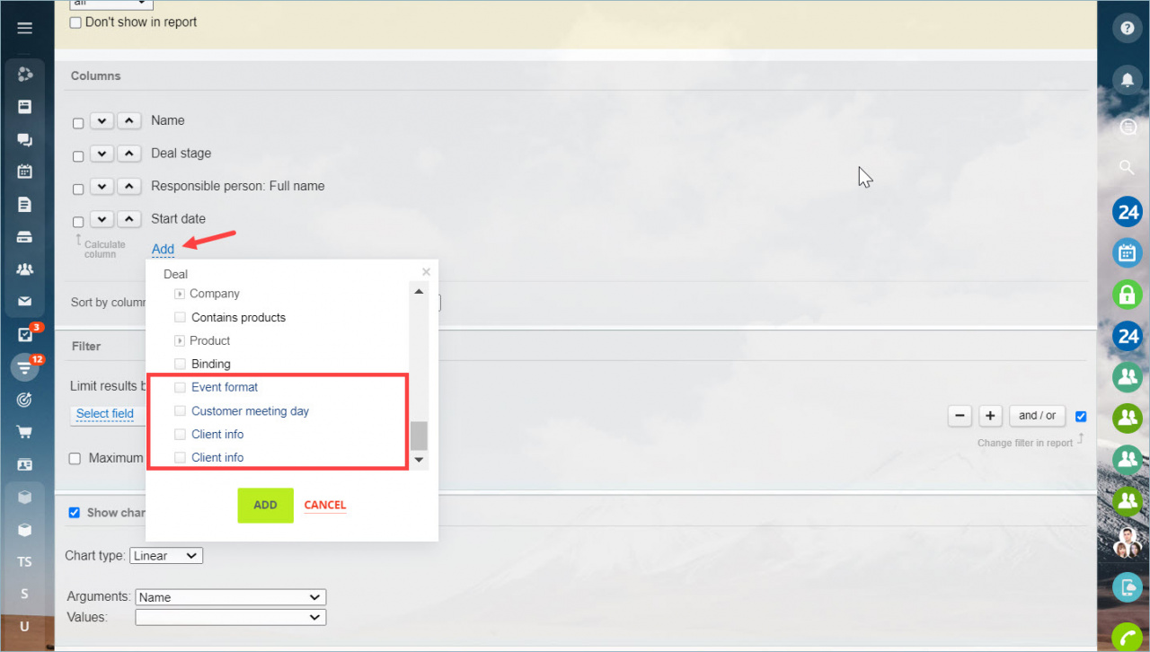This screenshot has height=652, width=1150.
Task: Uncheck the Change filter in report checkbox
Action: click(1081, 417)
